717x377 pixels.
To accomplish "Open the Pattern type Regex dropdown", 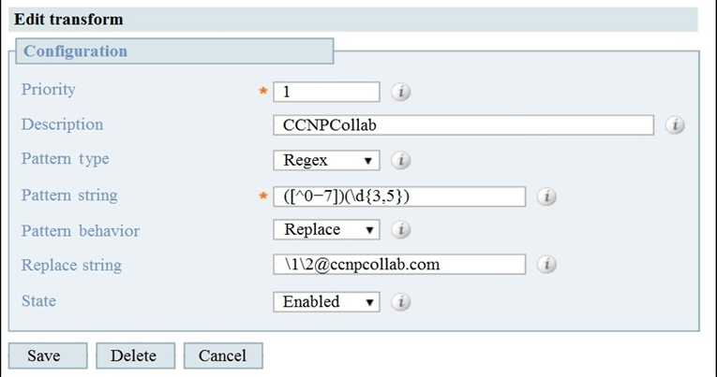I will point(326,160).
